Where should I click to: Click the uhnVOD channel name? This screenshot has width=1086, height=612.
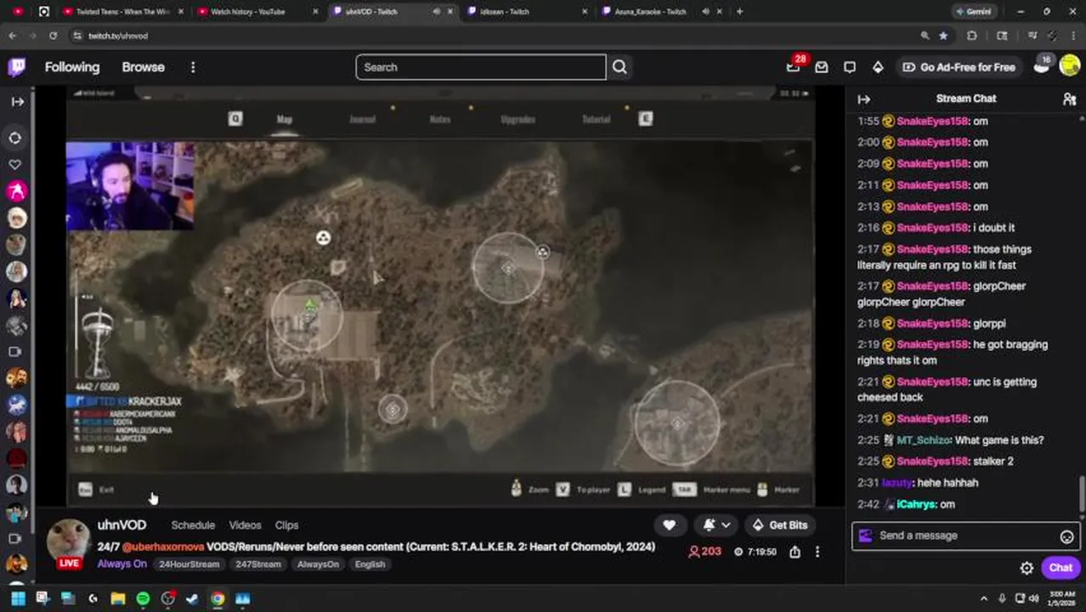pyautogui.click(x=122, y=525)
